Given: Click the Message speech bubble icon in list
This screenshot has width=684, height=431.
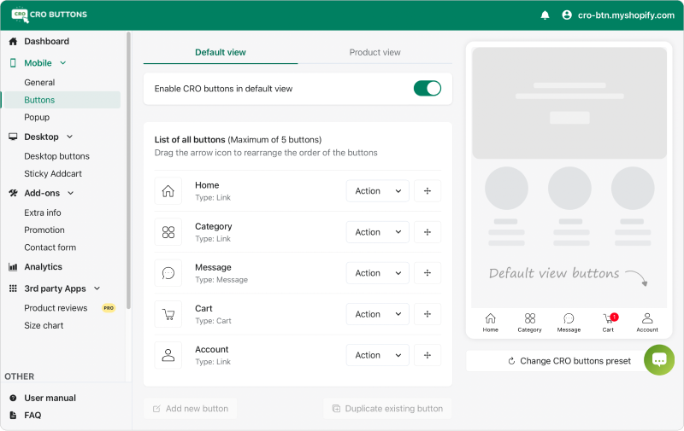Looking at the screenshot, I should [x=168, y=273].
